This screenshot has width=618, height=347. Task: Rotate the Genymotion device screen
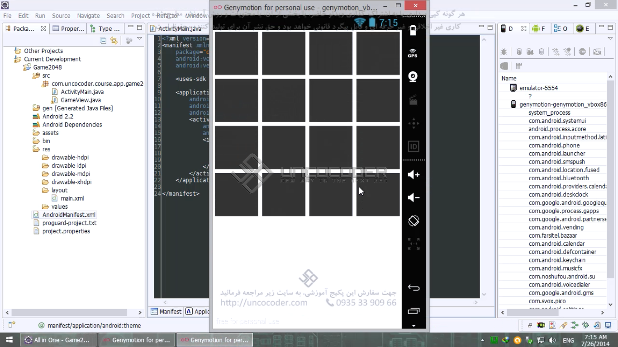tap(414, 221)
